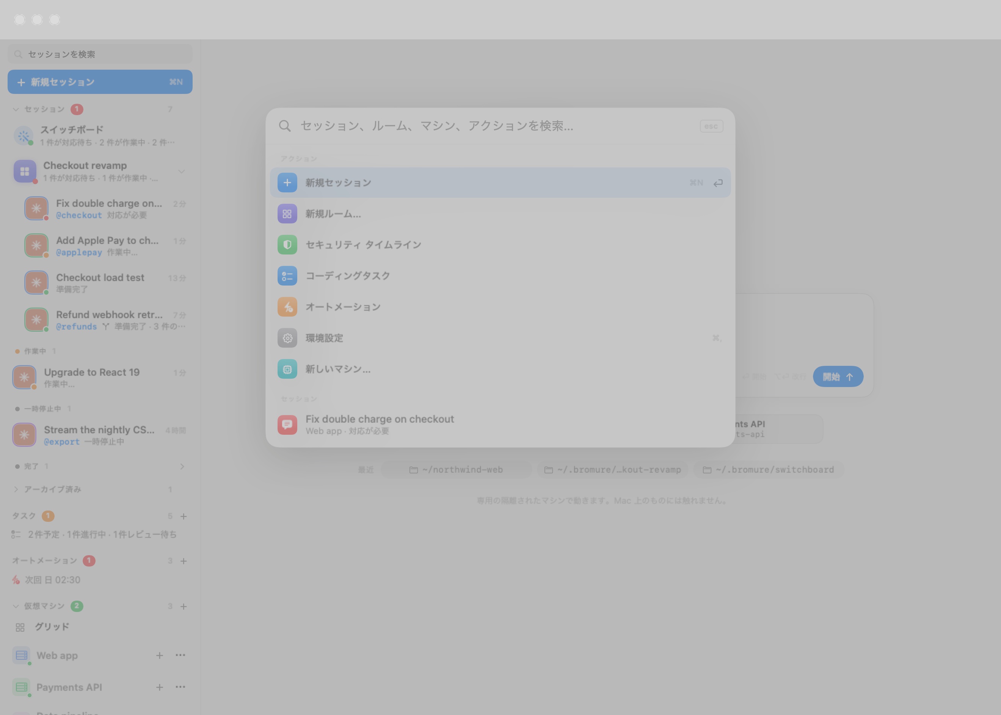Viewport: 1001px width, 715px height.
Task: Select the 新規セッション action in the palette
Action: [x=500, y=183]
